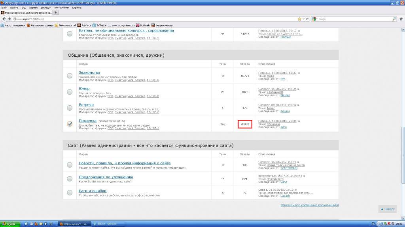This screenshot has height=227, width=405.
Task: Open the Инструменты menu
Action: point(61,8)
